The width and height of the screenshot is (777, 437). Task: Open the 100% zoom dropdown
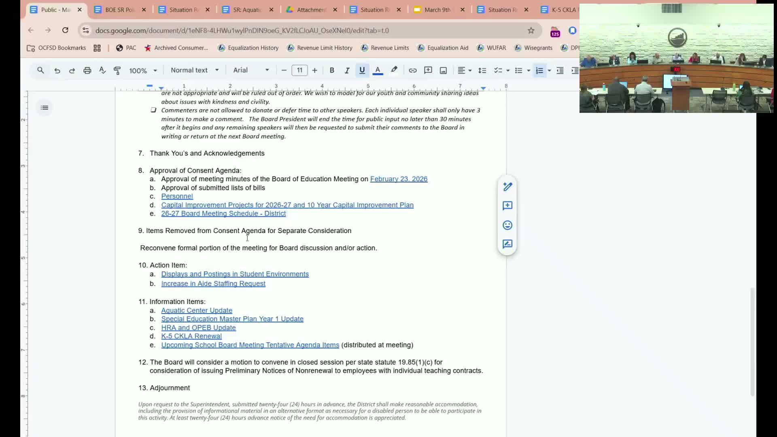142,70
